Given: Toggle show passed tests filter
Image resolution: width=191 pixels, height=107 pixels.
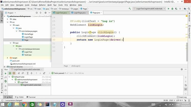Looking at the screenshot, I should [10, 73].
